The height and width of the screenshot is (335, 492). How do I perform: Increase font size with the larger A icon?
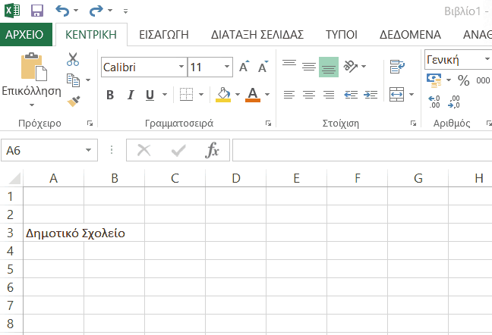244,67
